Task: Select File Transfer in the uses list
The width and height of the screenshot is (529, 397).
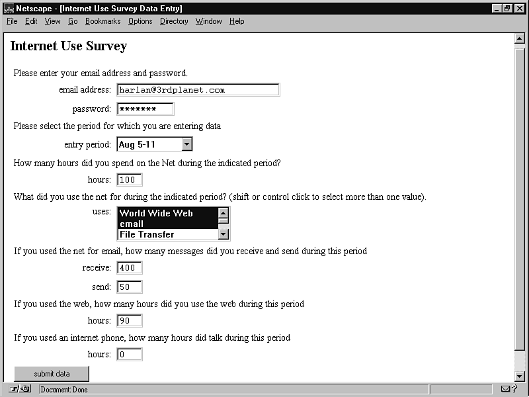Action: [x=167, y=234]
